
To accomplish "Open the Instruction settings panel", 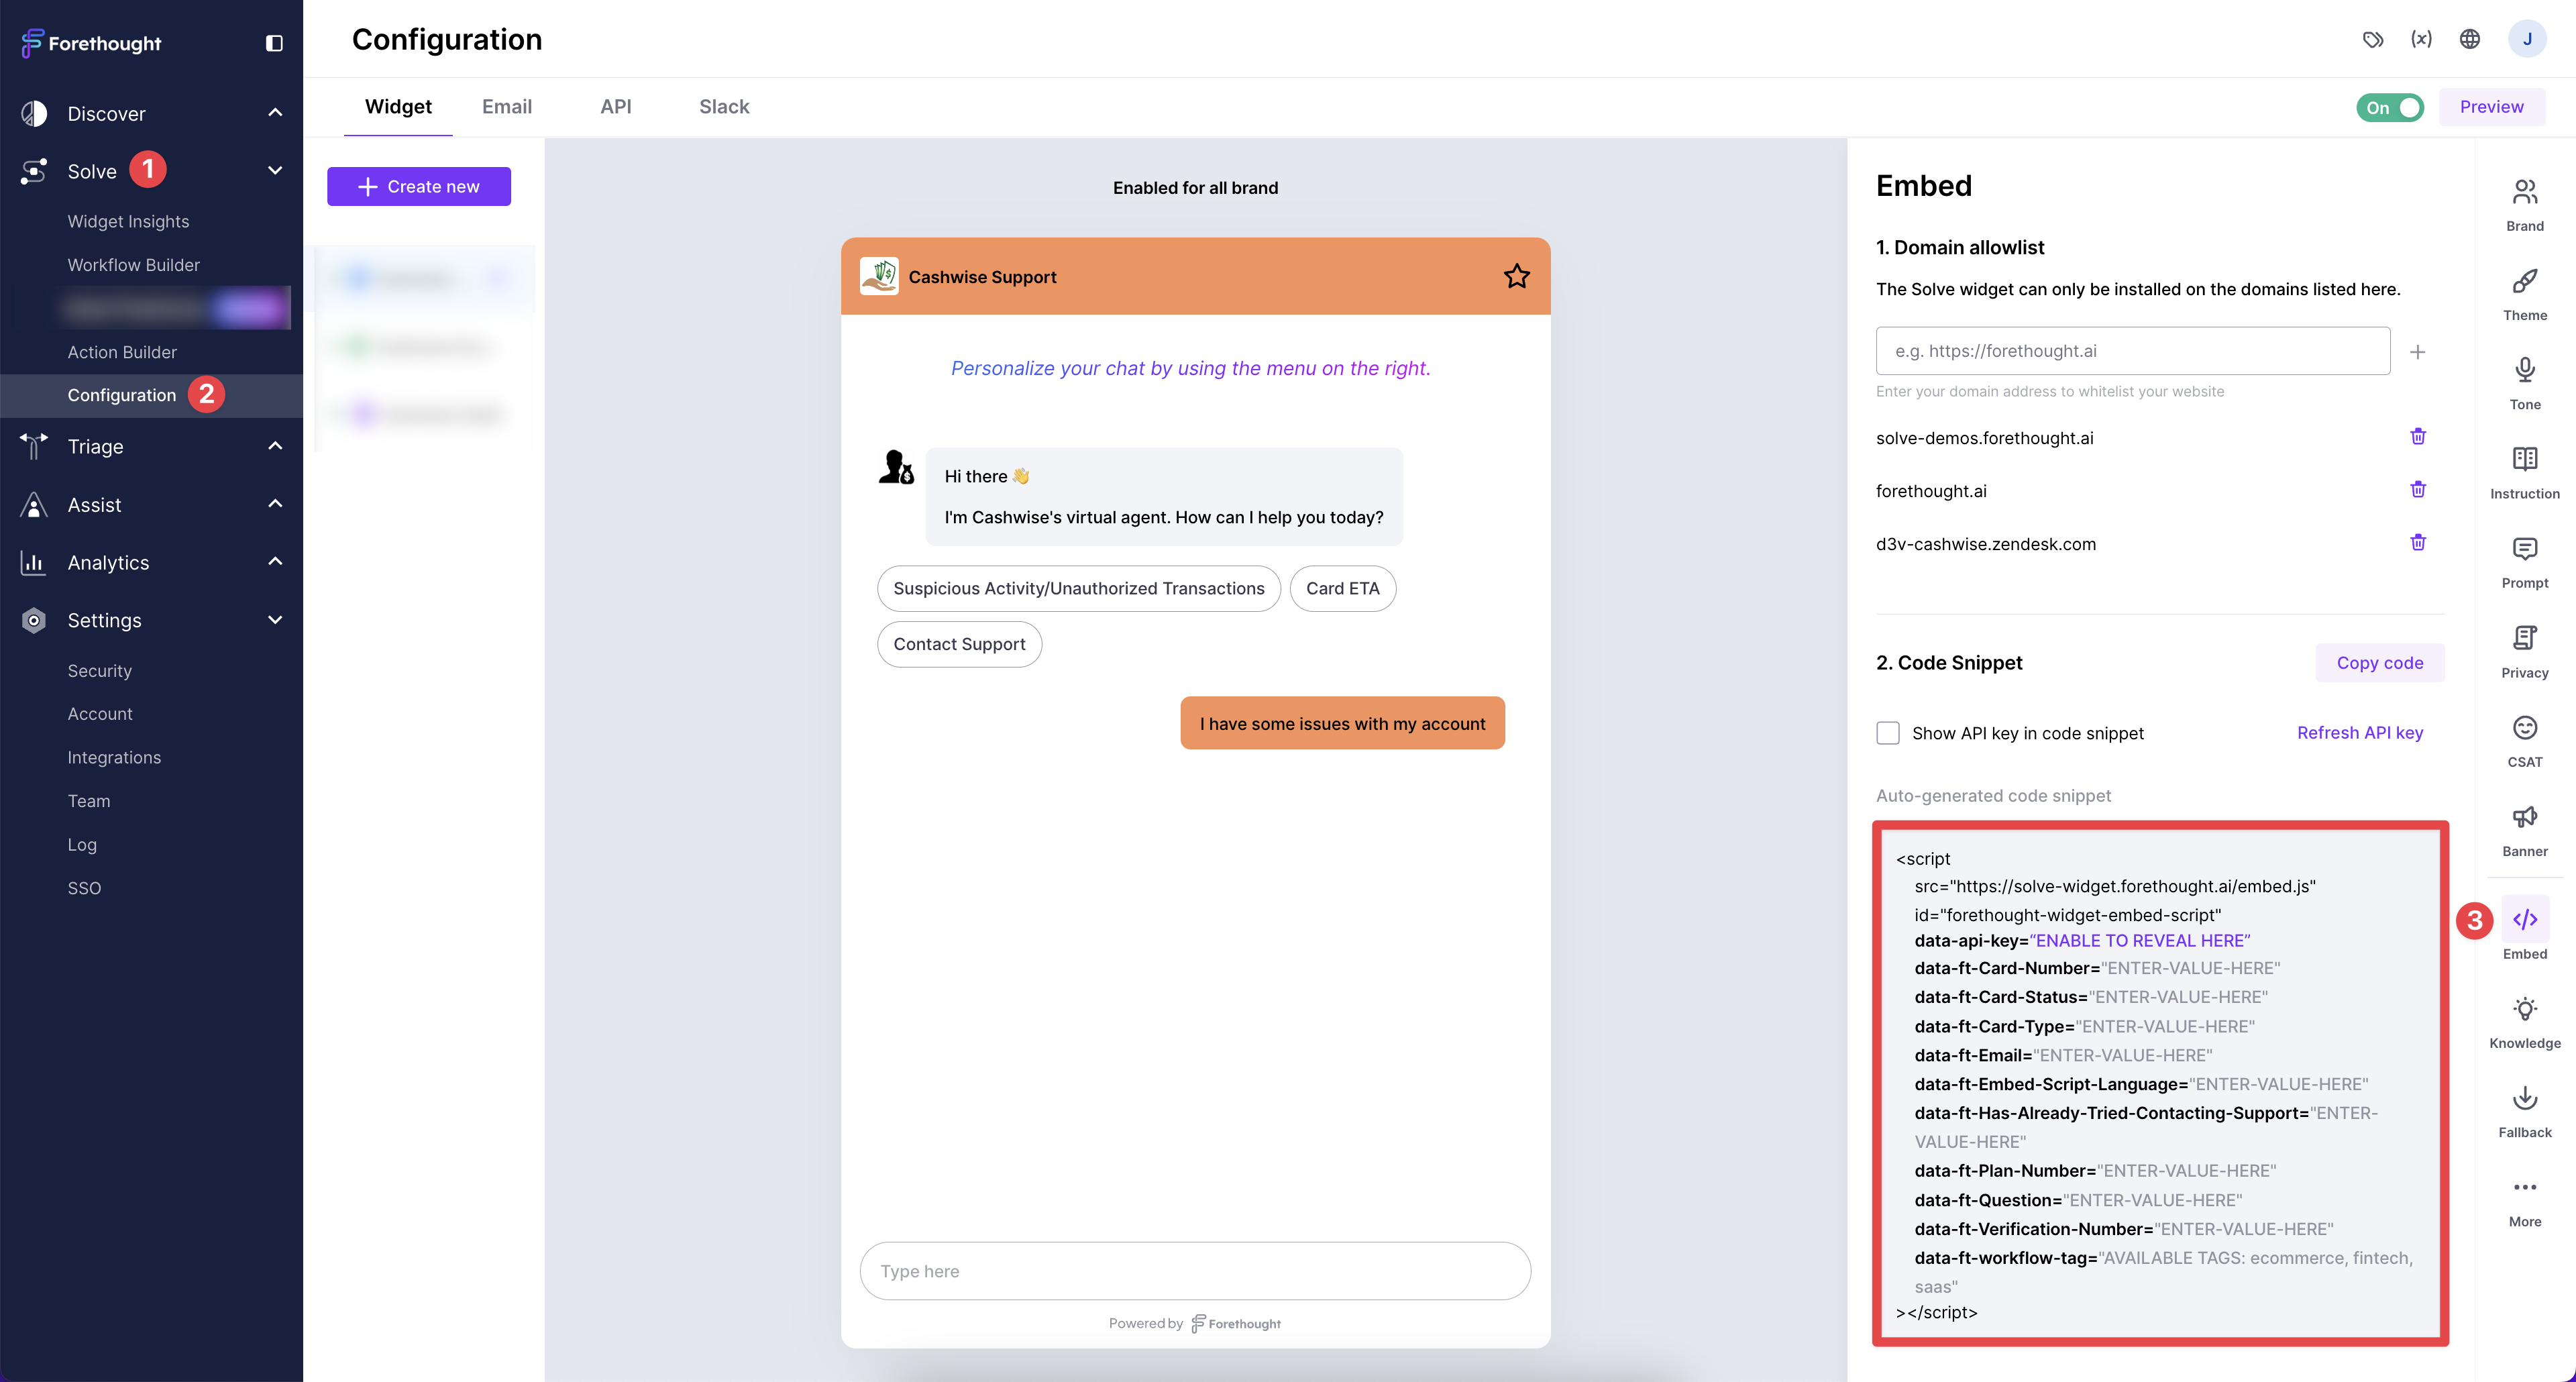I will [2525, 472].
